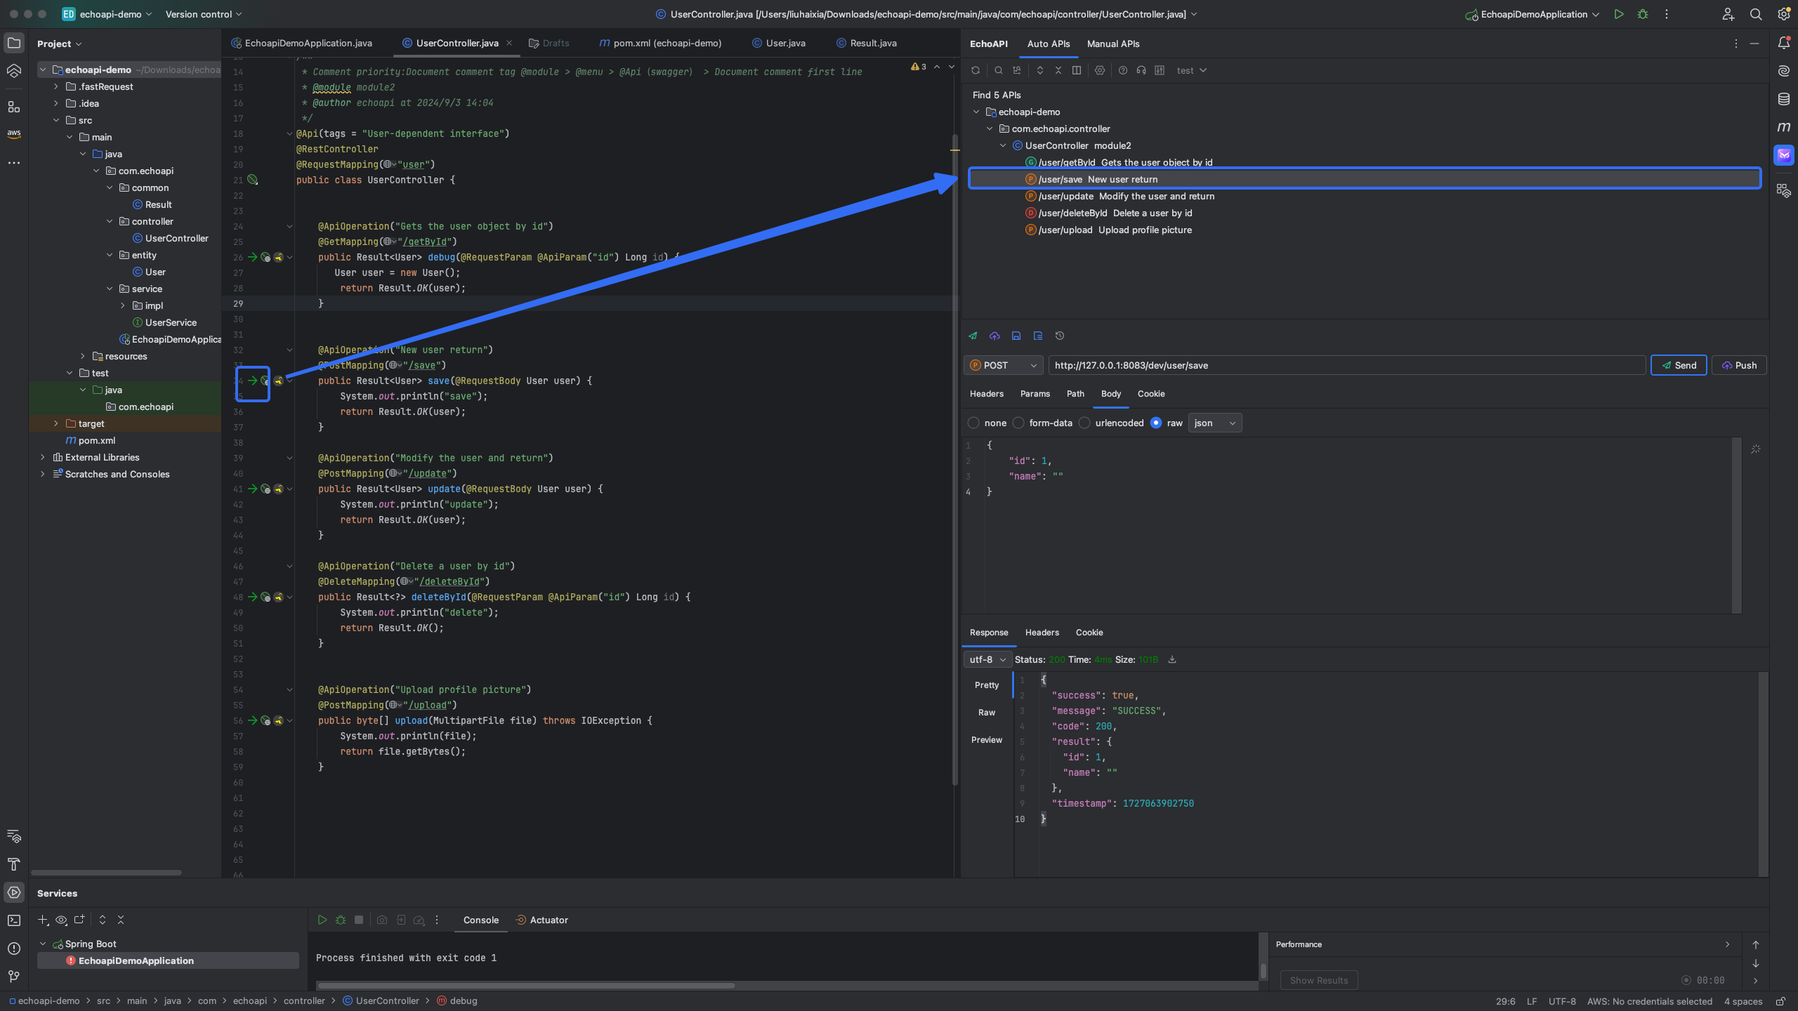Click save-as document icon beside floppy
Screen dimensions: 1798x1011
tap(1038, 336)
